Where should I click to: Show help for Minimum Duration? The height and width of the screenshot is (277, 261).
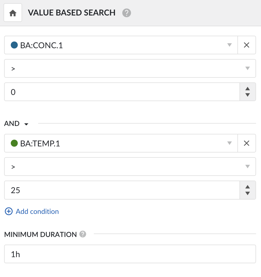(83, 234)
